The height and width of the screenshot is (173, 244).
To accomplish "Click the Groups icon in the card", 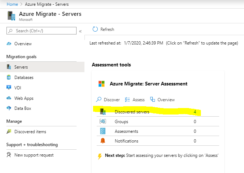I will click(x=103, y=121).
